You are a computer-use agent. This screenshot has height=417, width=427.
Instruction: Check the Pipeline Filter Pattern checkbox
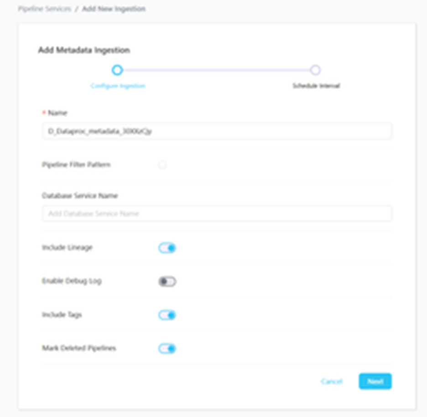click(x=162, y=165)
